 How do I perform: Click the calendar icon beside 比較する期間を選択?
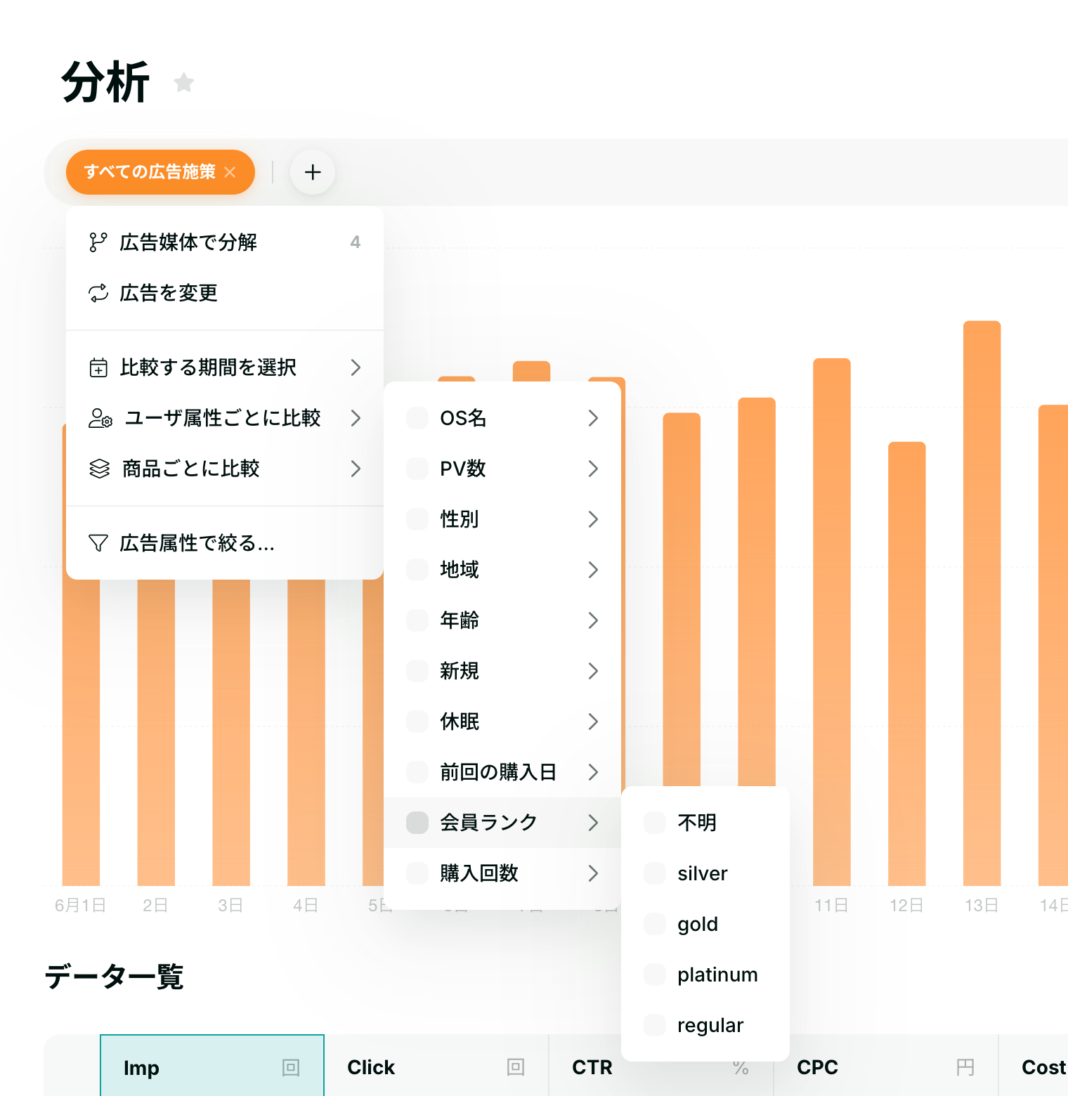(98, 367)
